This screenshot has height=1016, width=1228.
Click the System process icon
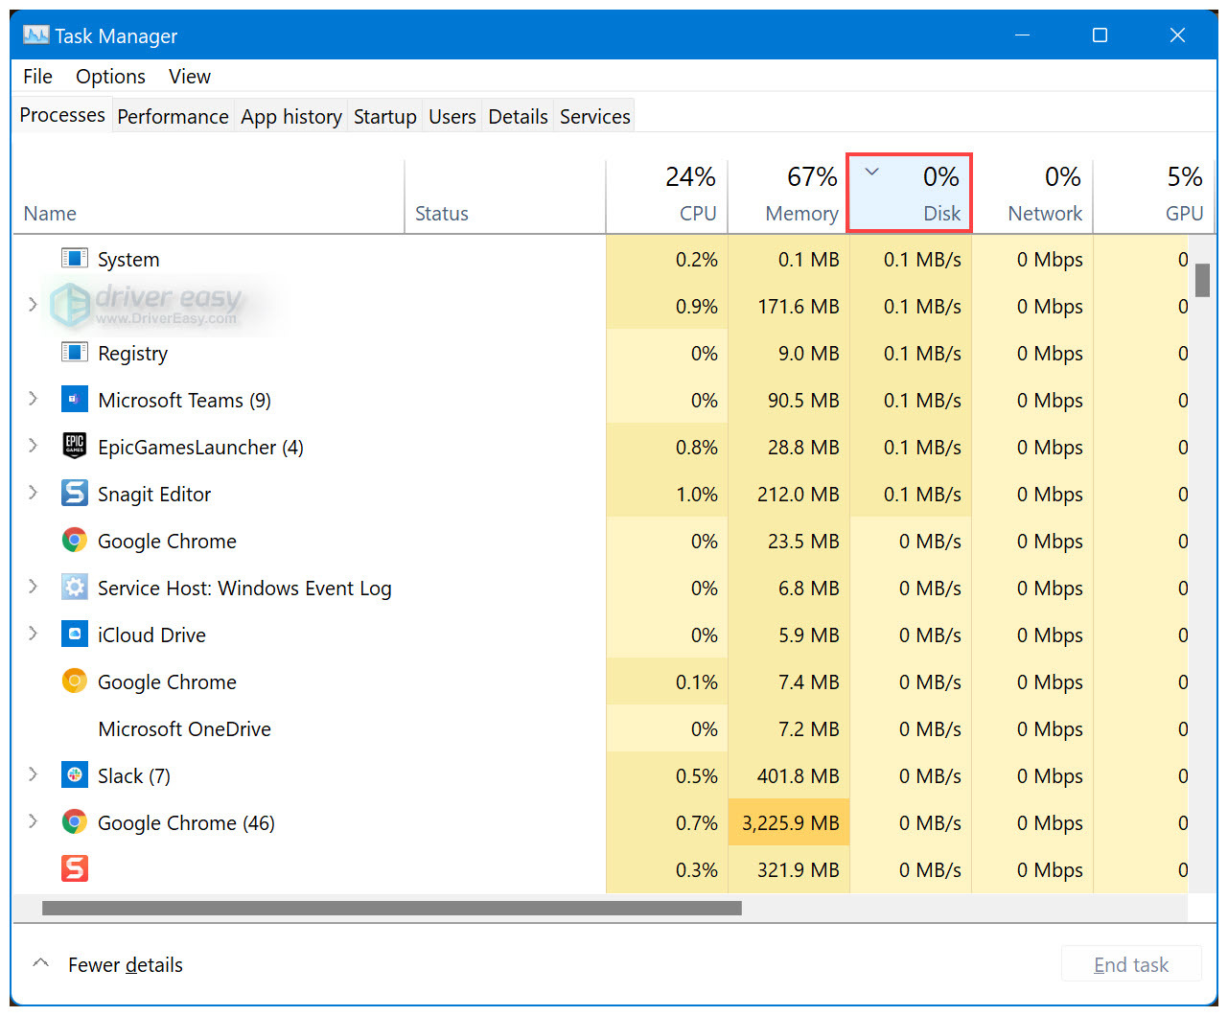(75, 258)
